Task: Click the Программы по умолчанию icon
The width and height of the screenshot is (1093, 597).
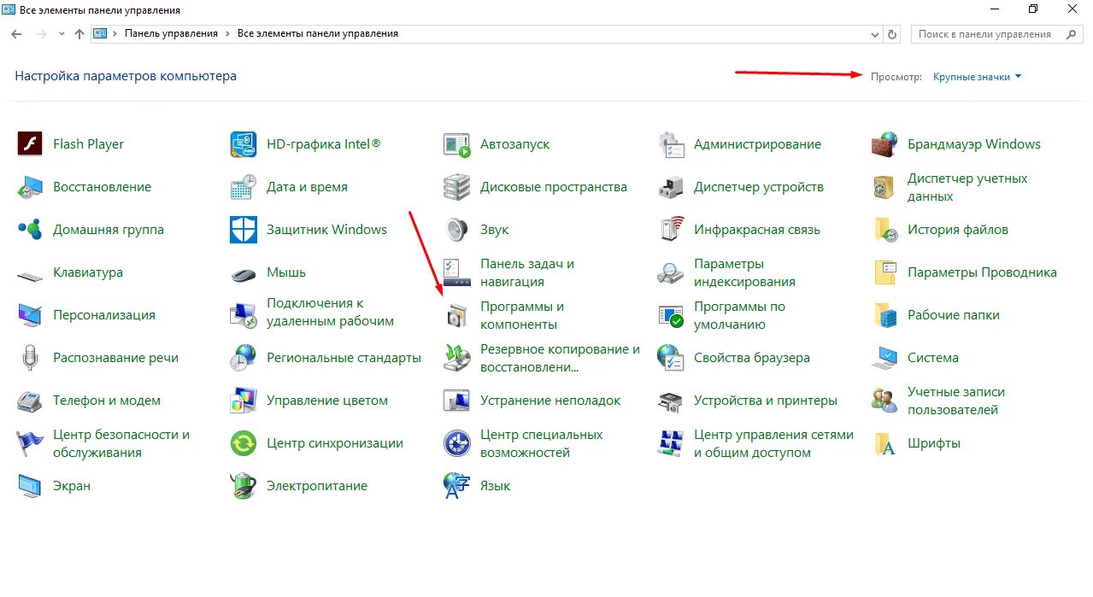Action: tap(671, 315)
